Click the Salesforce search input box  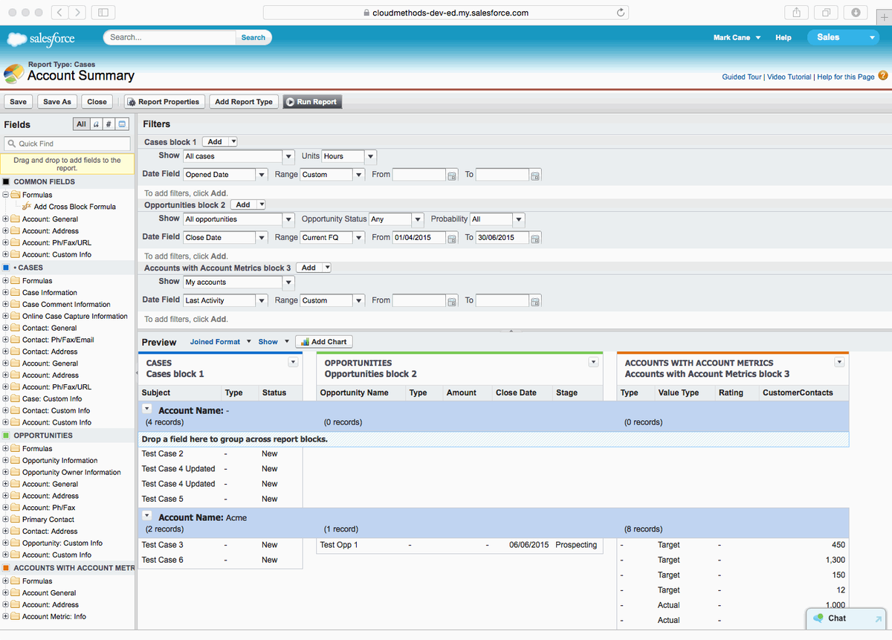170,37
